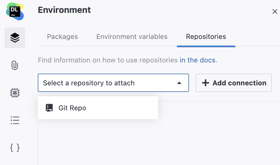Open the curly braces variables viewer
The height and width of the screenshot is (165, 280).
point(15,148)
